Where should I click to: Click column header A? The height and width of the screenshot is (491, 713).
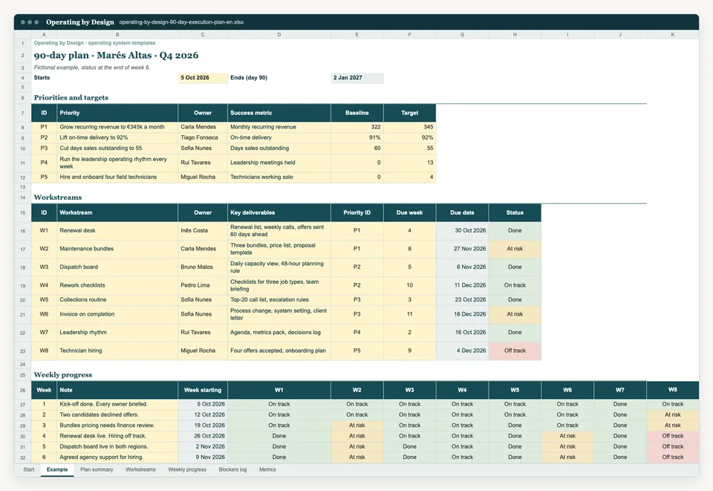click(44, 35)
